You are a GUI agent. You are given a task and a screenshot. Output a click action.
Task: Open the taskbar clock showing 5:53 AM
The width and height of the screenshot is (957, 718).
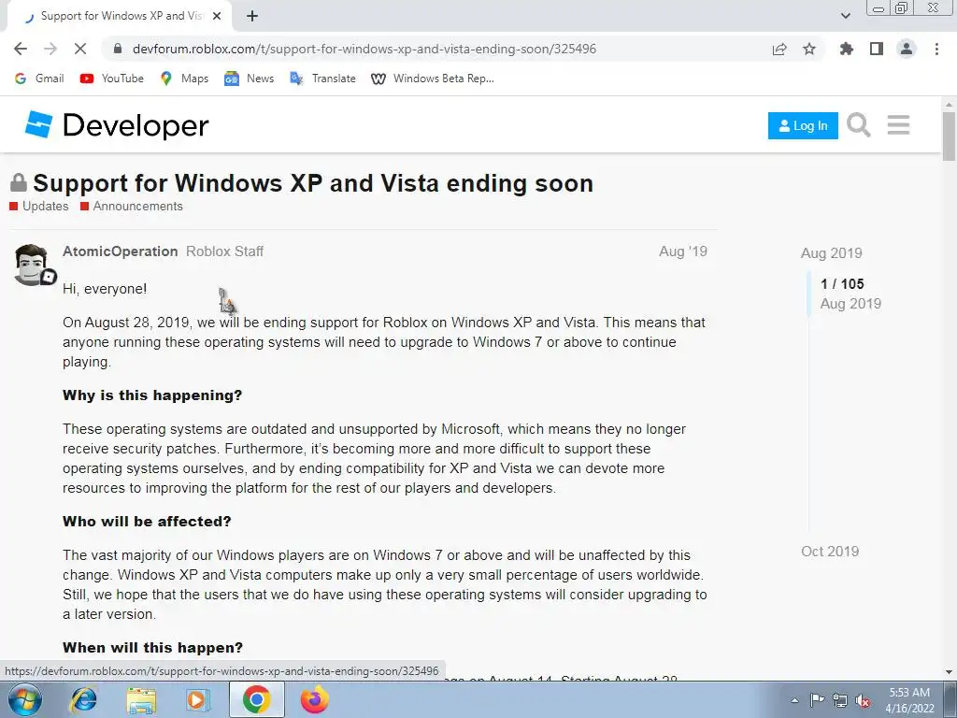(x=909, y=700)
